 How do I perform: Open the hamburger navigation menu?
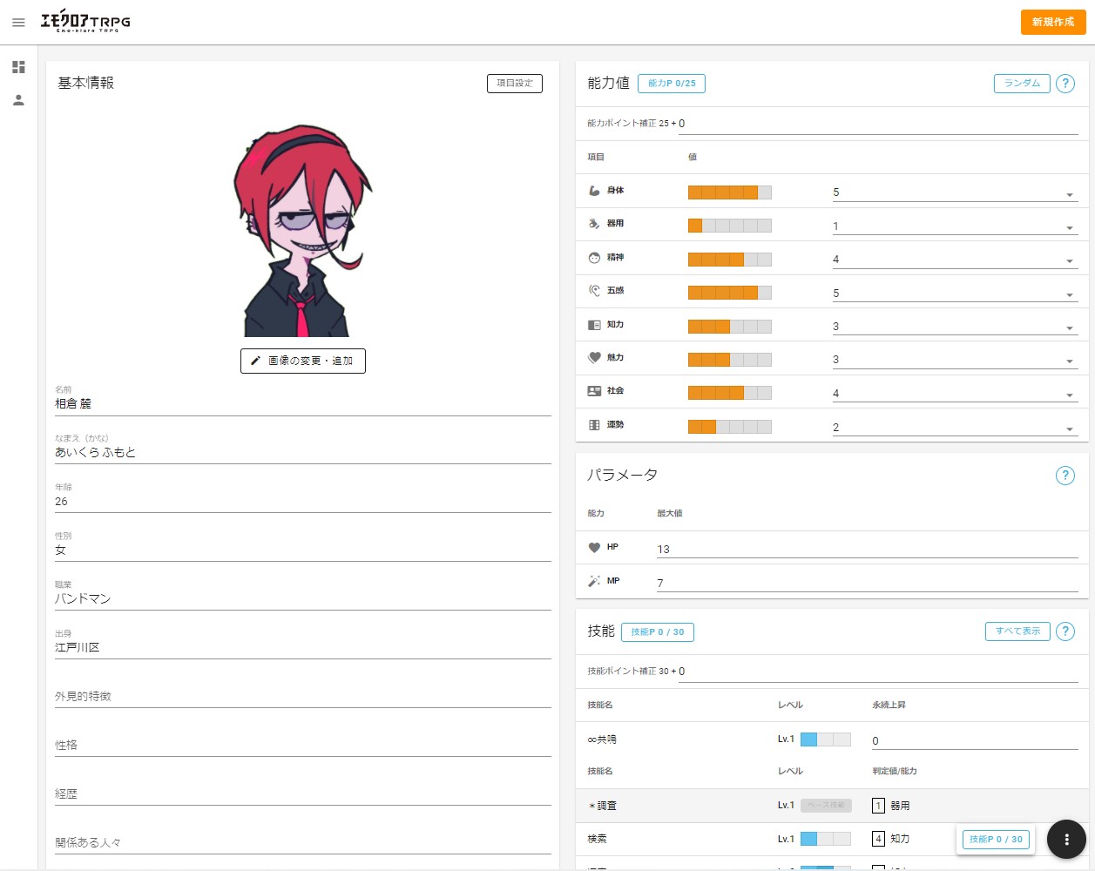point(18,22)
